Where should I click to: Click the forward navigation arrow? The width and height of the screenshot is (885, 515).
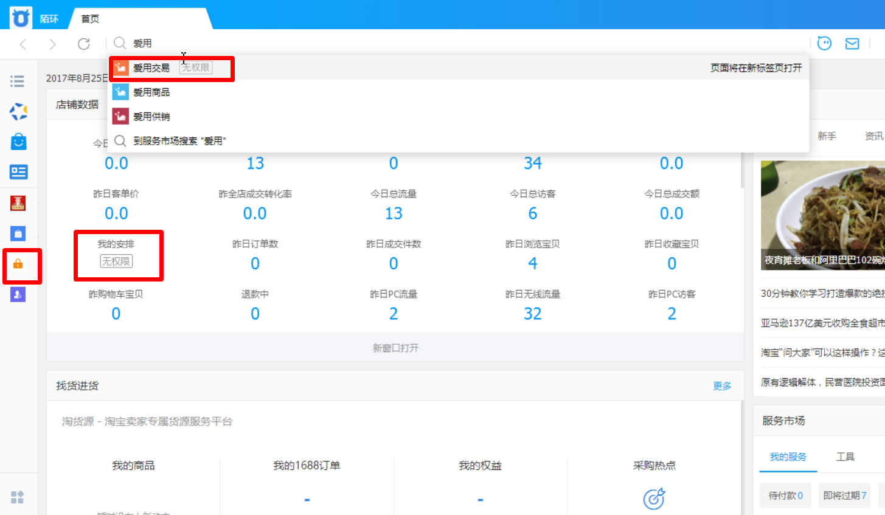coord(52,44)
